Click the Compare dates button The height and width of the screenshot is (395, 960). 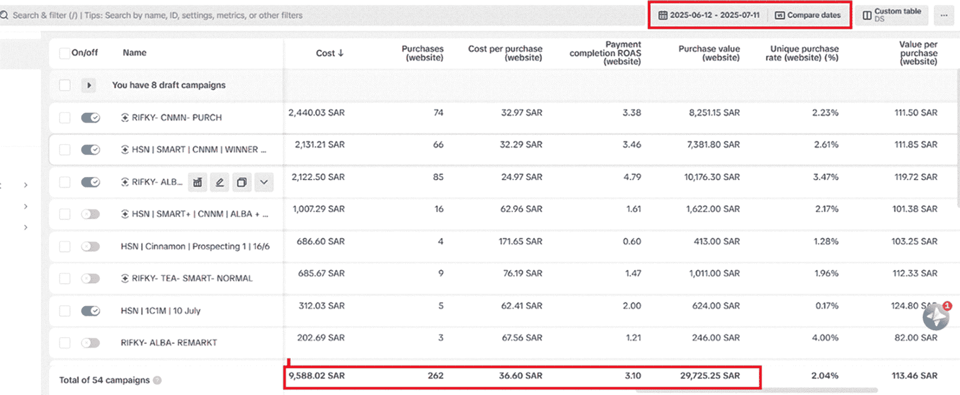808,15
